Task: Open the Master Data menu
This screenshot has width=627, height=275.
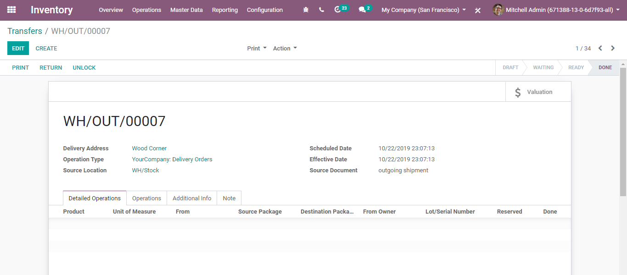Action: 186,10
